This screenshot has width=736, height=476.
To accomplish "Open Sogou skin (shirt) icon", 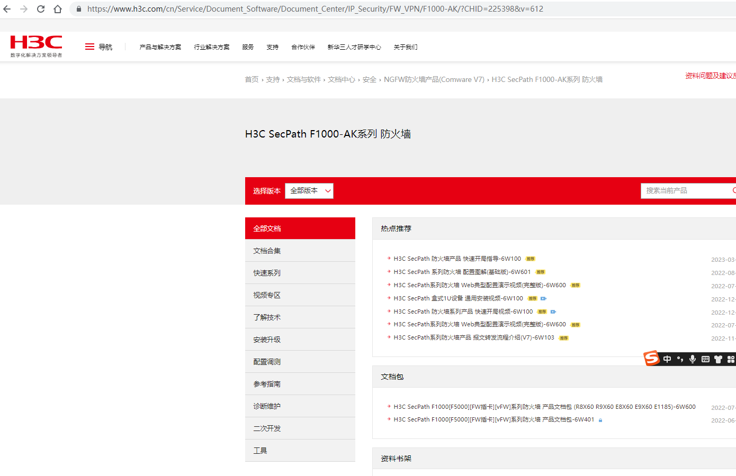I will (718, 359).
